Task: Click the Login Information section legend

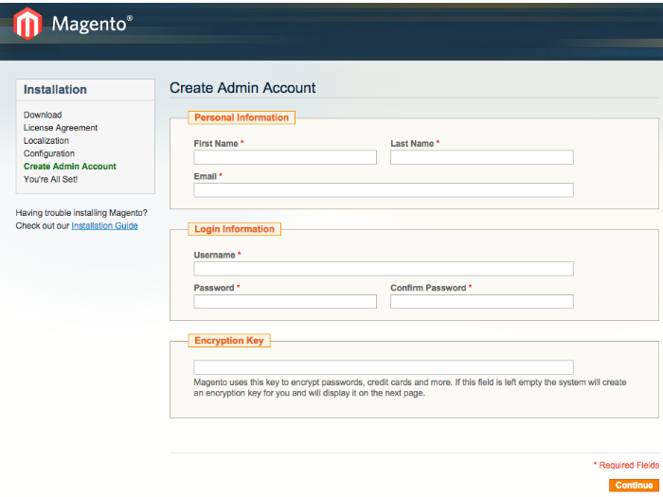Action: pyautogui.click(x=234, y=229)
